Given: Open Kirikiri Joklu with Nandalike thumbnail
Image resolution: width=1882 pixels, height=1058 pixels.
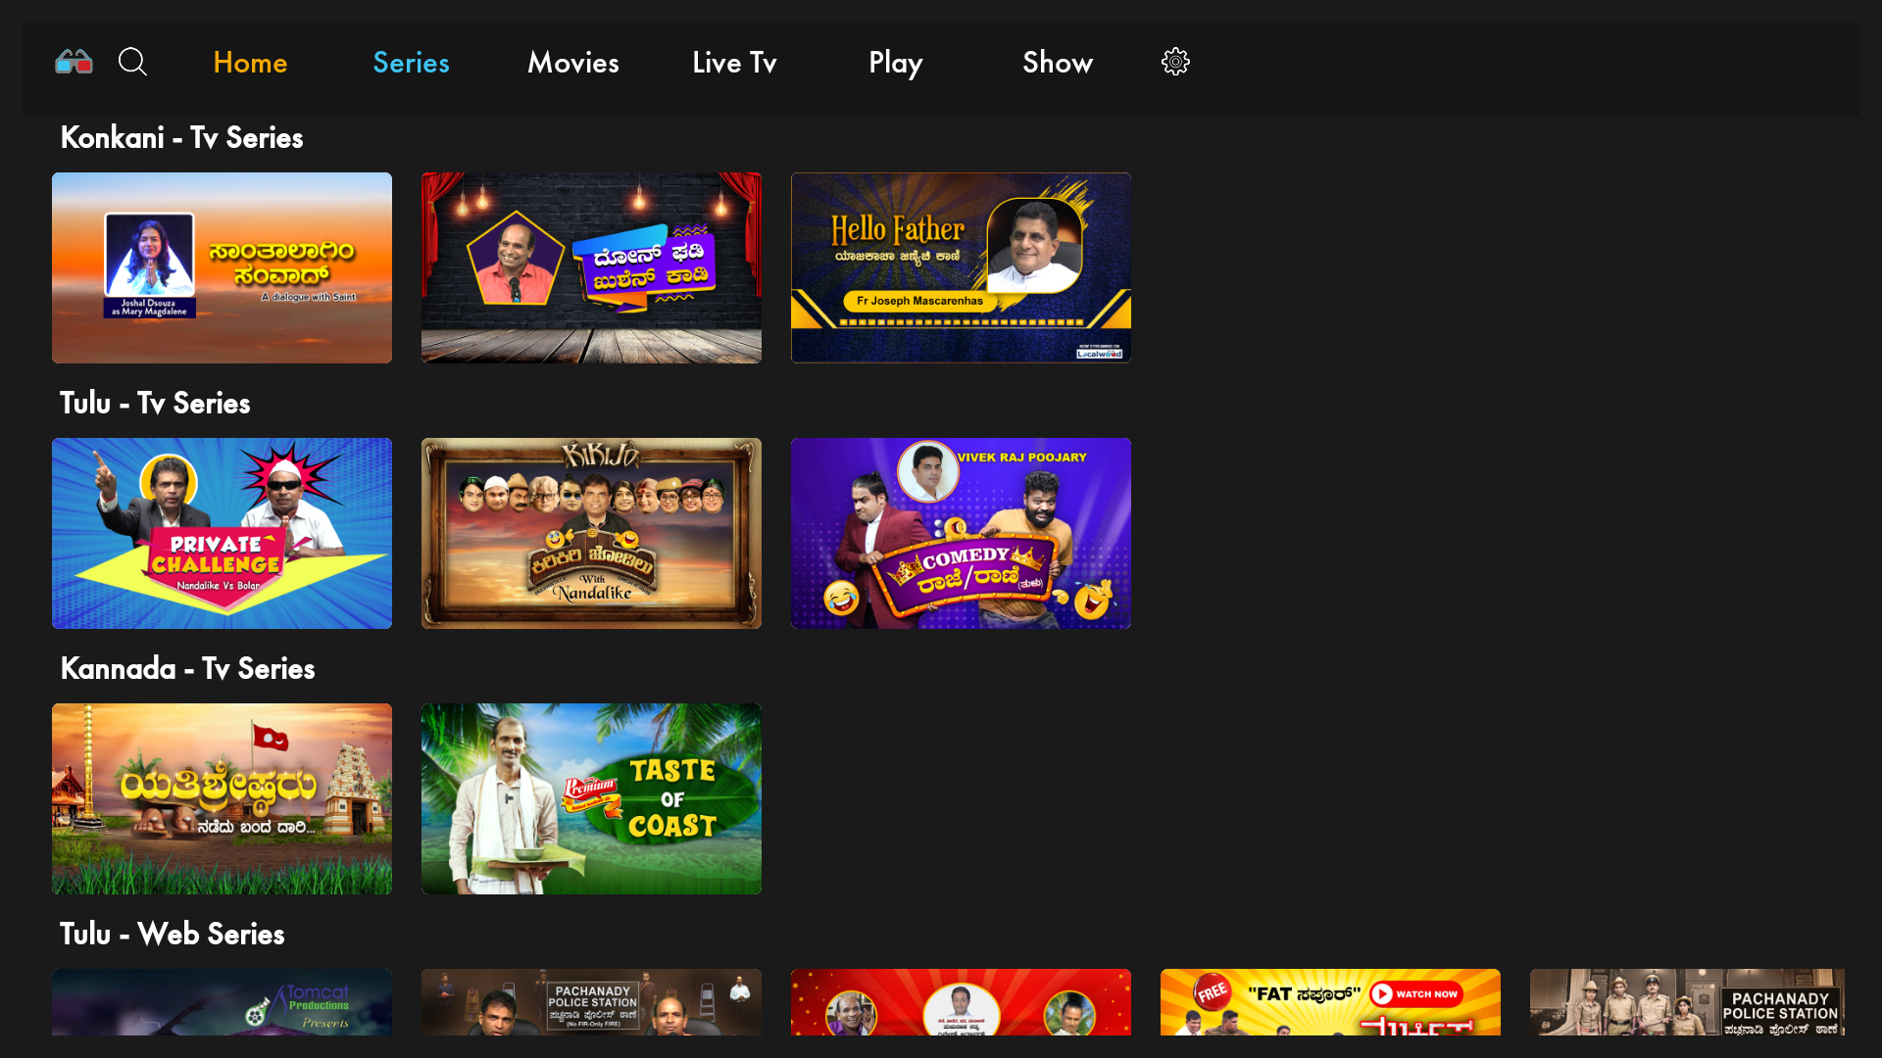Looking at the screenshot, I should (591, 533).
